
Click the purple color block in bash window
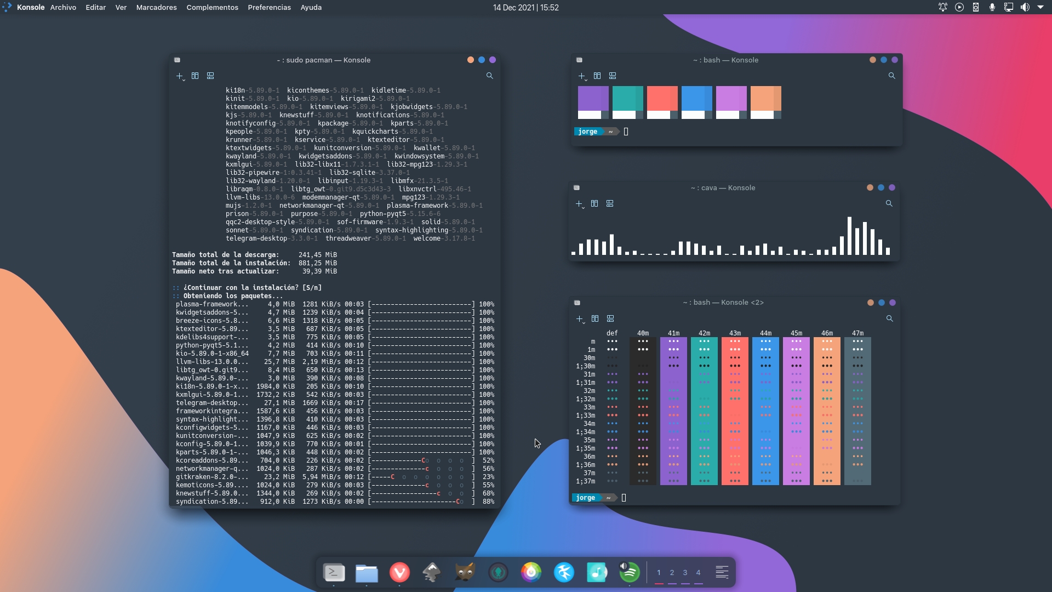[593, 103]
